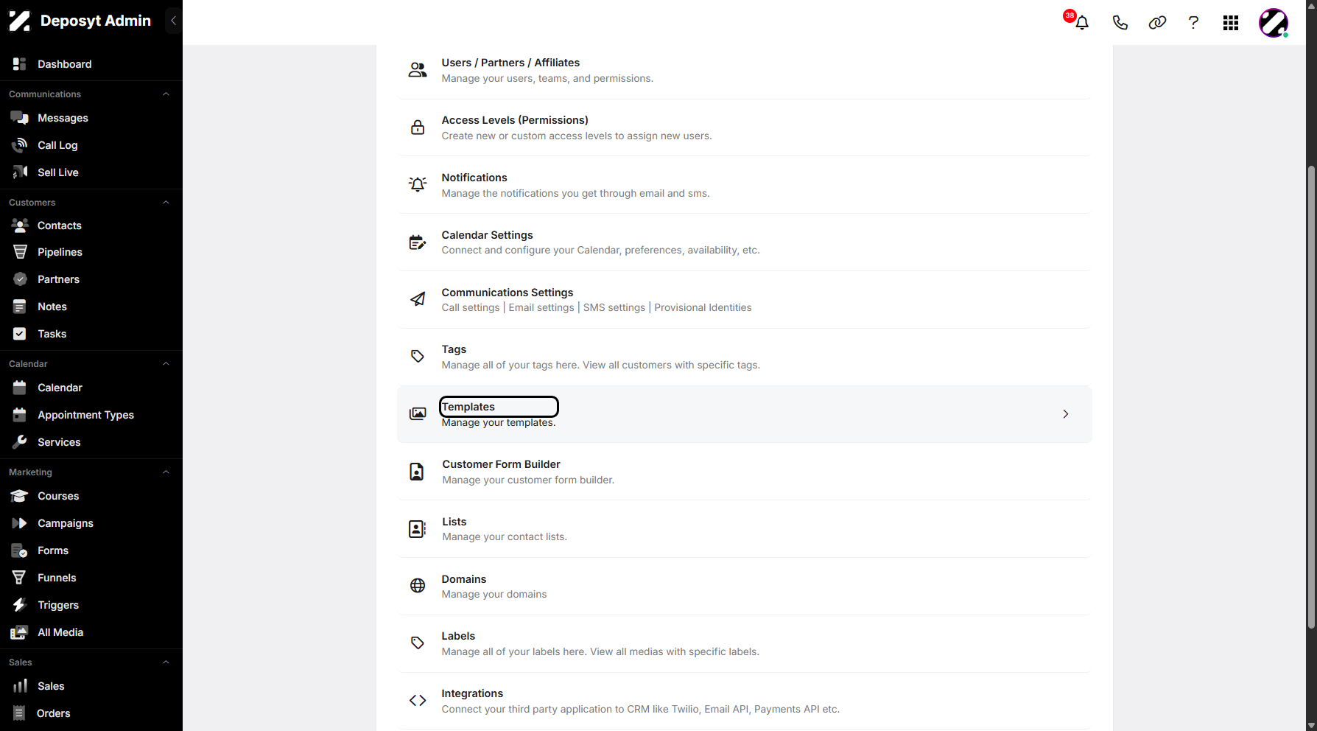This screenshot has height=731, width=1317.
Task: Click the phone dialer icon in header
Action: 1120,23
